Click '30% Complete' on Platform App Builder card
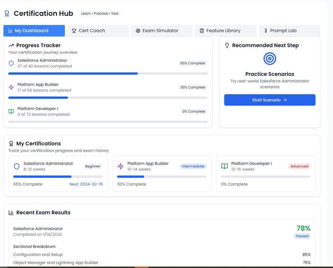The height and width of the screenshot is (268, 333). click(x=131, y=184)
